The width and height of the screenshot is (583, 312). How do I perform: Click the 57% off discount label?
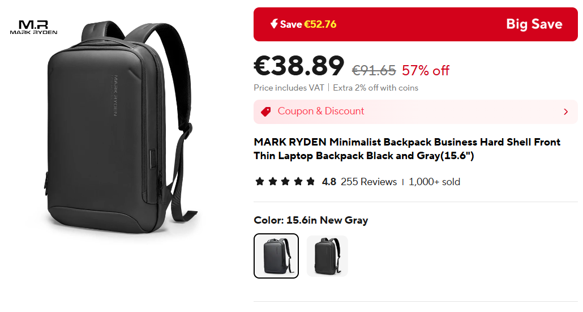[426, 70]
